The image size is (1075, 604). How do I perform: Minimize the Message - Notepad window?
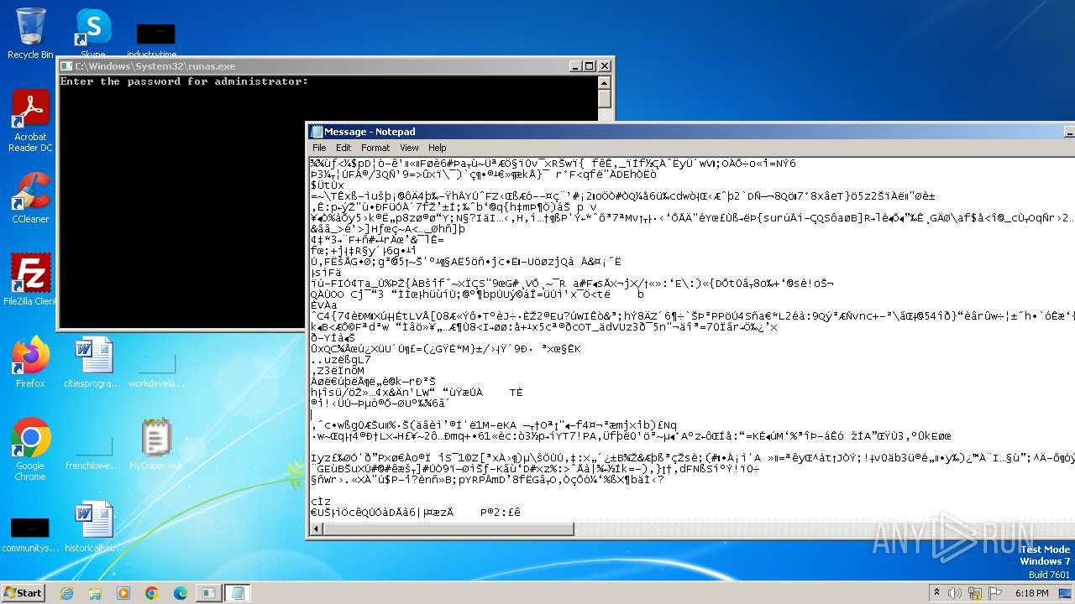pos(1069,132)
